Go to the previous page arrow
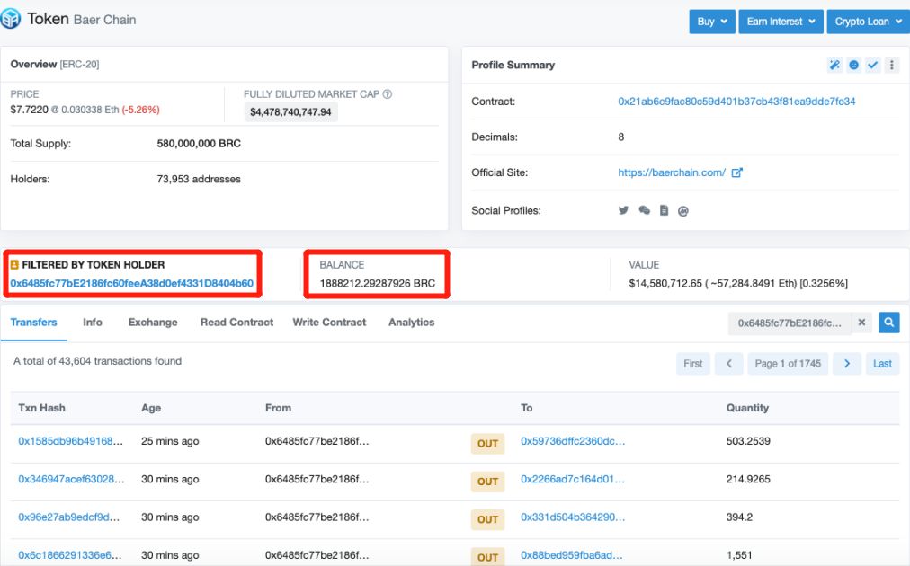The height and width of the screenshot is (566, 910). pos(729,364)
